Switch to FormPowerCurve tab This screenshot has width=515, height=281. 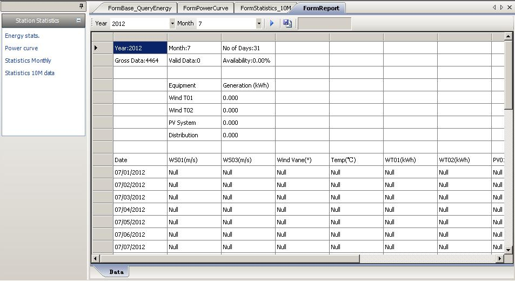(x=205, y=8)
